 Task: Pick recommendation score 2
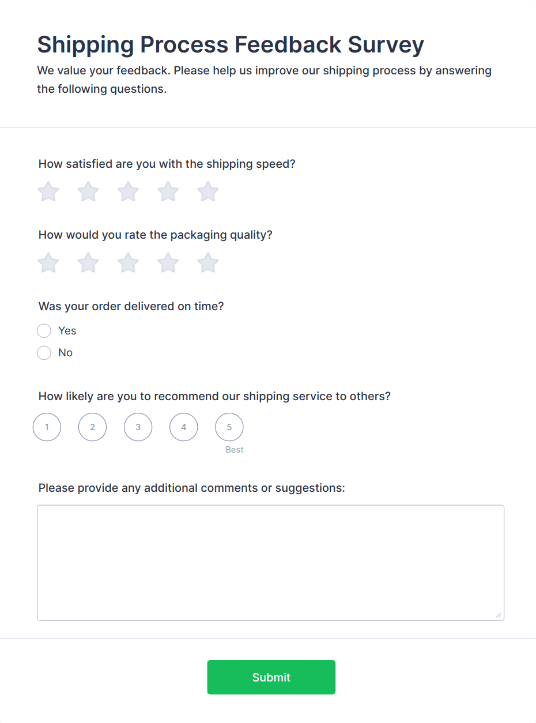pos(92,427)
